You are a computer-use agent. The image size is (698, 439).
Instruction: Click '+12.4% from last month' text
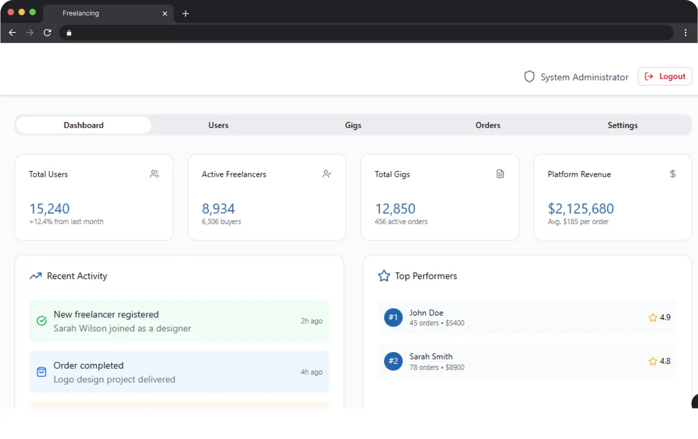point(66,221)
